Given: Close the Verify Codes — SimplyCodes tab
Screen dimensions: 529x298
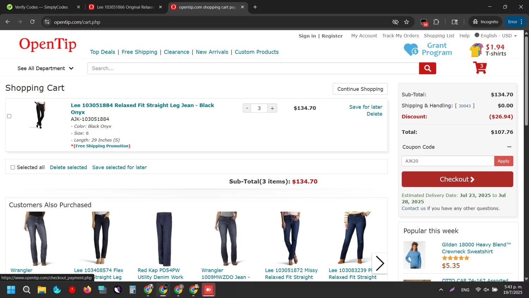Looking at the screenshot, I should (78, 7).
